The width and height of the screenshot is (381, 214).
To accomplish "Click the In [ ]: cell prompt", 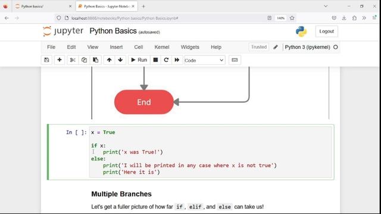I will [x=76, y=132].
